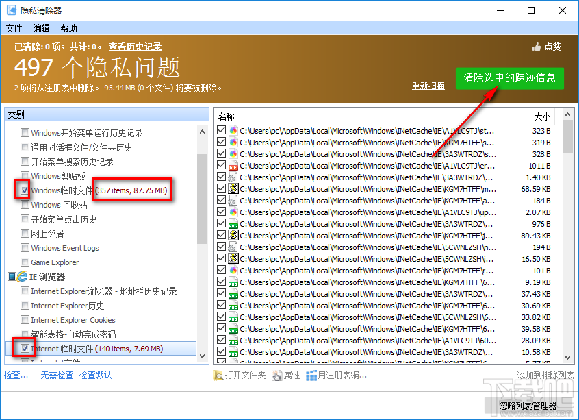Open the 帮助 menu
This screenshot has width=579, height=420.
[x=67, y=28]
